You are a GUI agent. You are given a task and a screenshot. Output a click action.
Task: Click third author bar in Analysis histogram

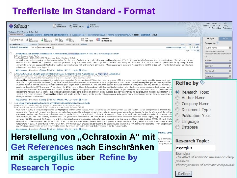tap(218, 73)
